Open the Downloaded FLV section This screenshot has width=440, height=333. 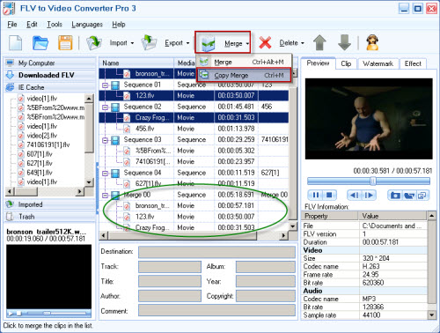tap(50, 75)
